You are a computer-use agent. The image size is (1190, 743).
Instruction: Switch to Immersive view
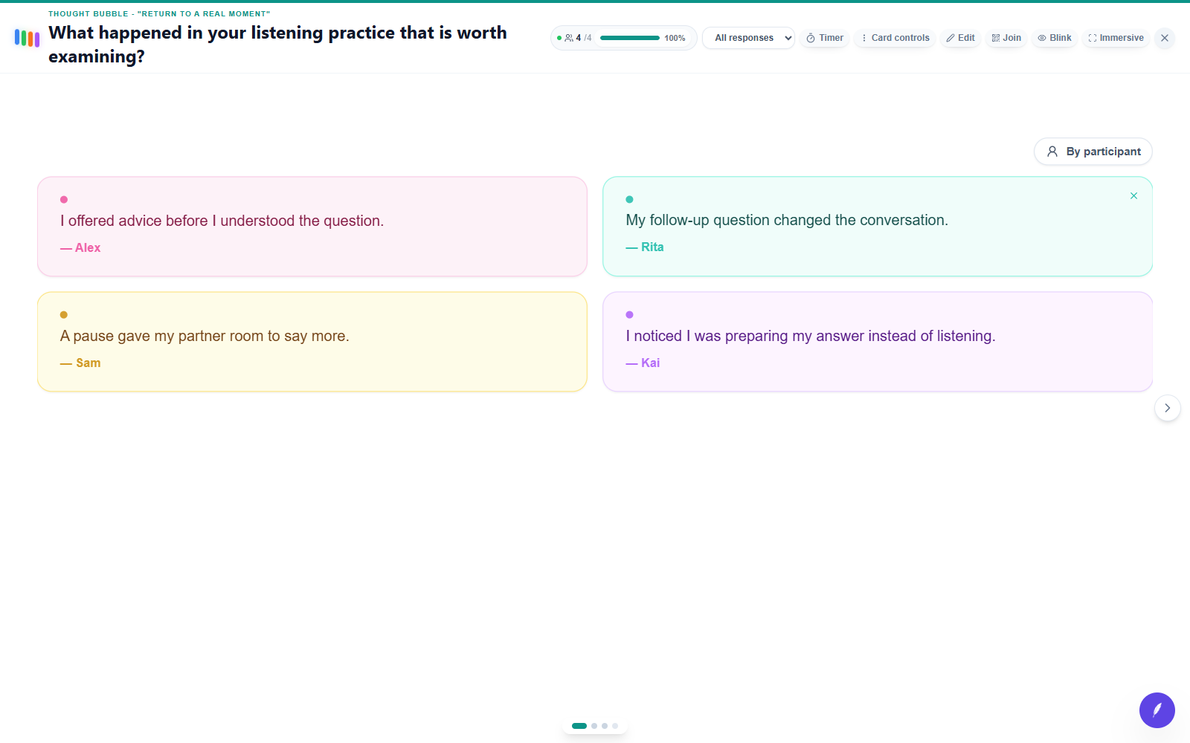pos(1116,38)
